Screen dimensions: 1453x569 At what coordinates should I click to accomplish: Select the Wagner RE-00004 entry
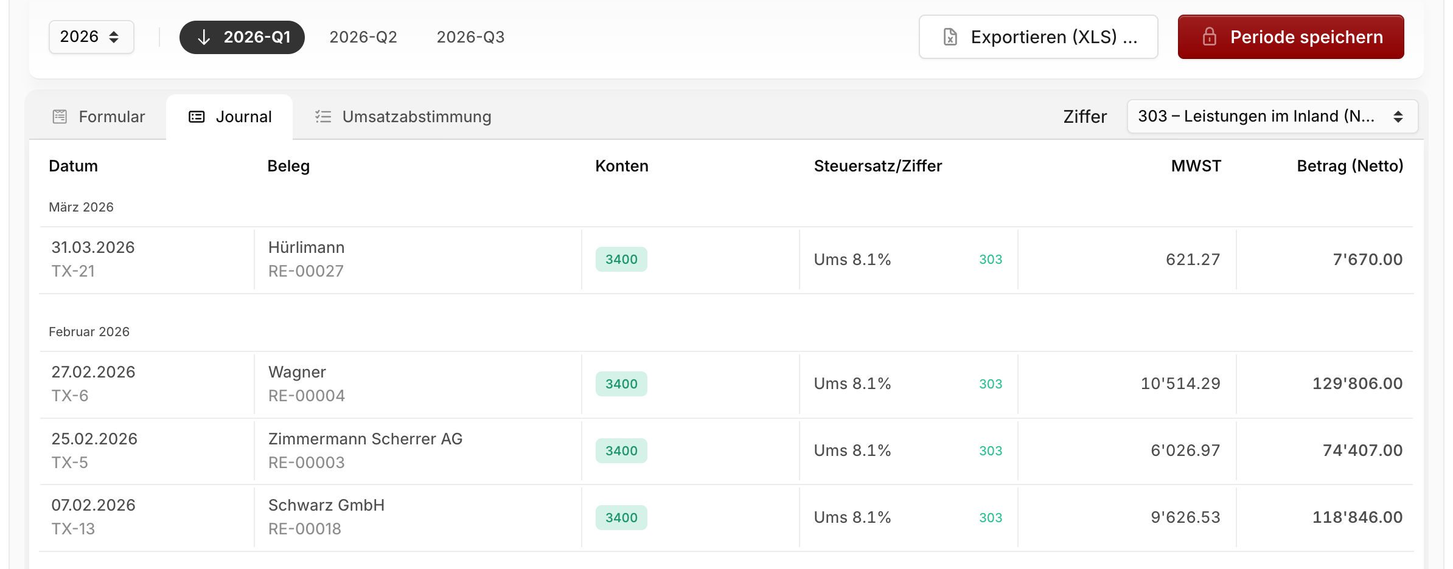pos(306,384)
